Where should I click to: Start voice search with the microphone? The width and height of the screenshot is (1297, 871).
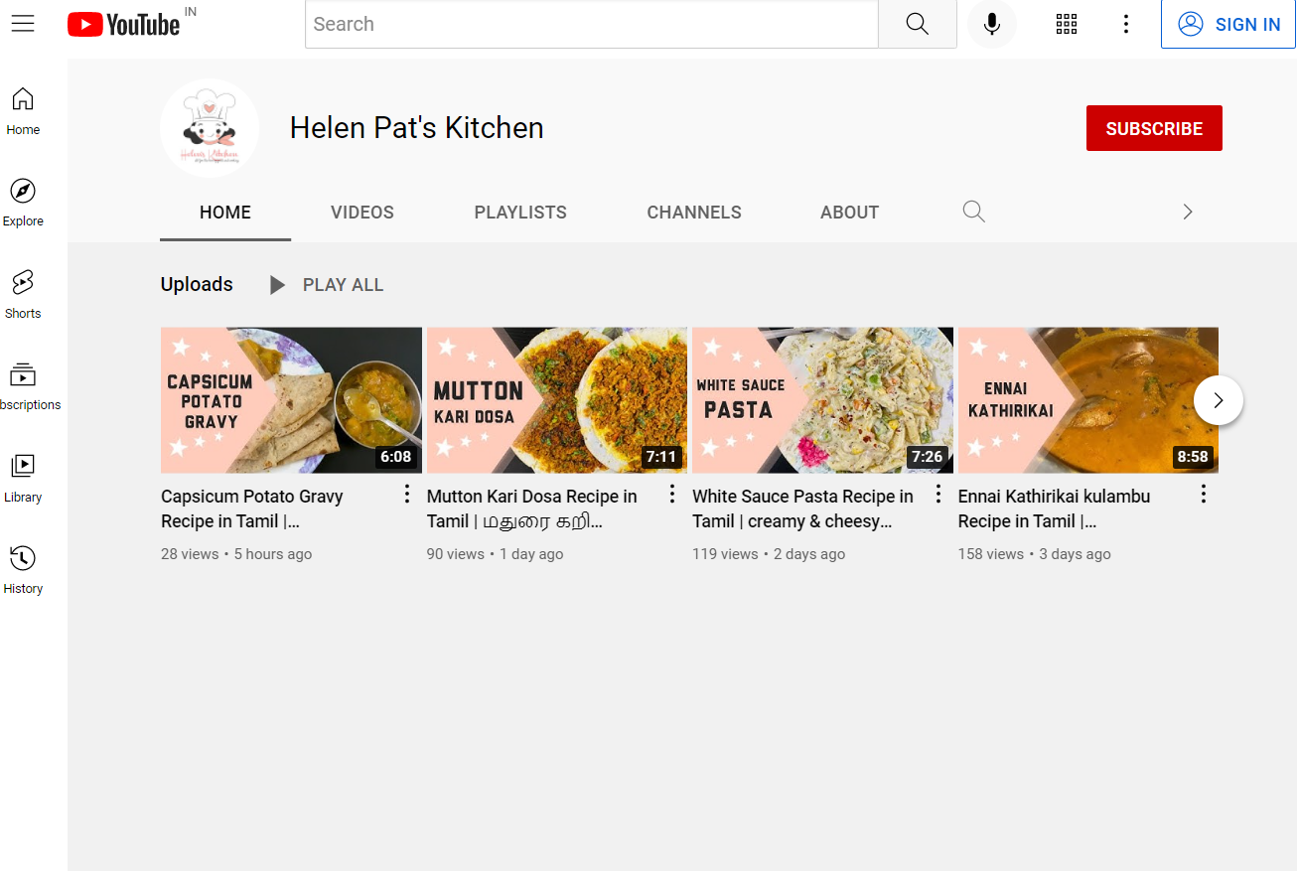[991, 24]
